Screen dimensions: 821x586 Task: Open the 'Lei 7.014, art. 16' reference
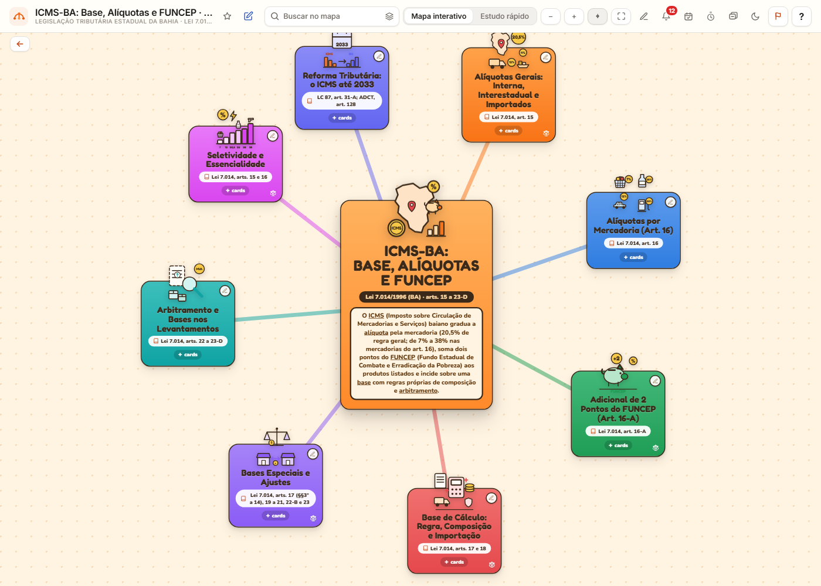click(x=633, y=243)
